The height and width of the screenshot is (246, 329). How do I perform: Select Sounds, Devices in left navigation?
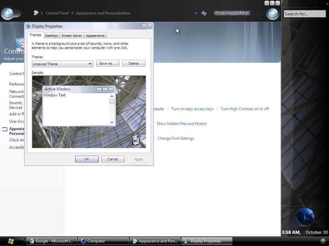point(16,105)
